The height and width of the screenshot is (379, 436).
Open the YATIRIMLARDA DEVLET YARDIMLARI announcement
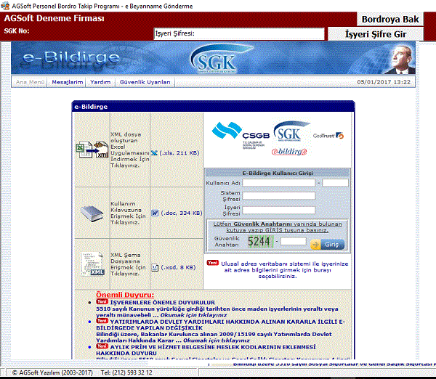(x=220, y=325)
